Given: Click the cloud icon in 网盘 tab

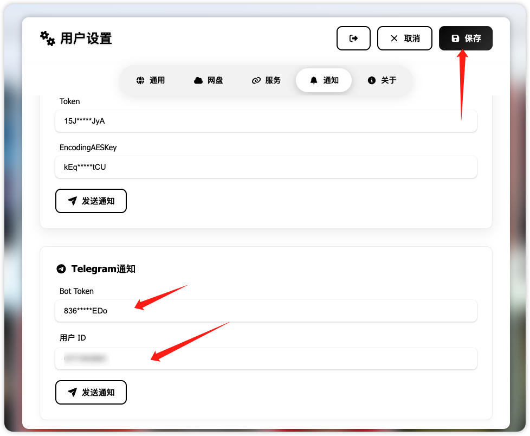Looking at the screenshot, I should coord(198,80).
